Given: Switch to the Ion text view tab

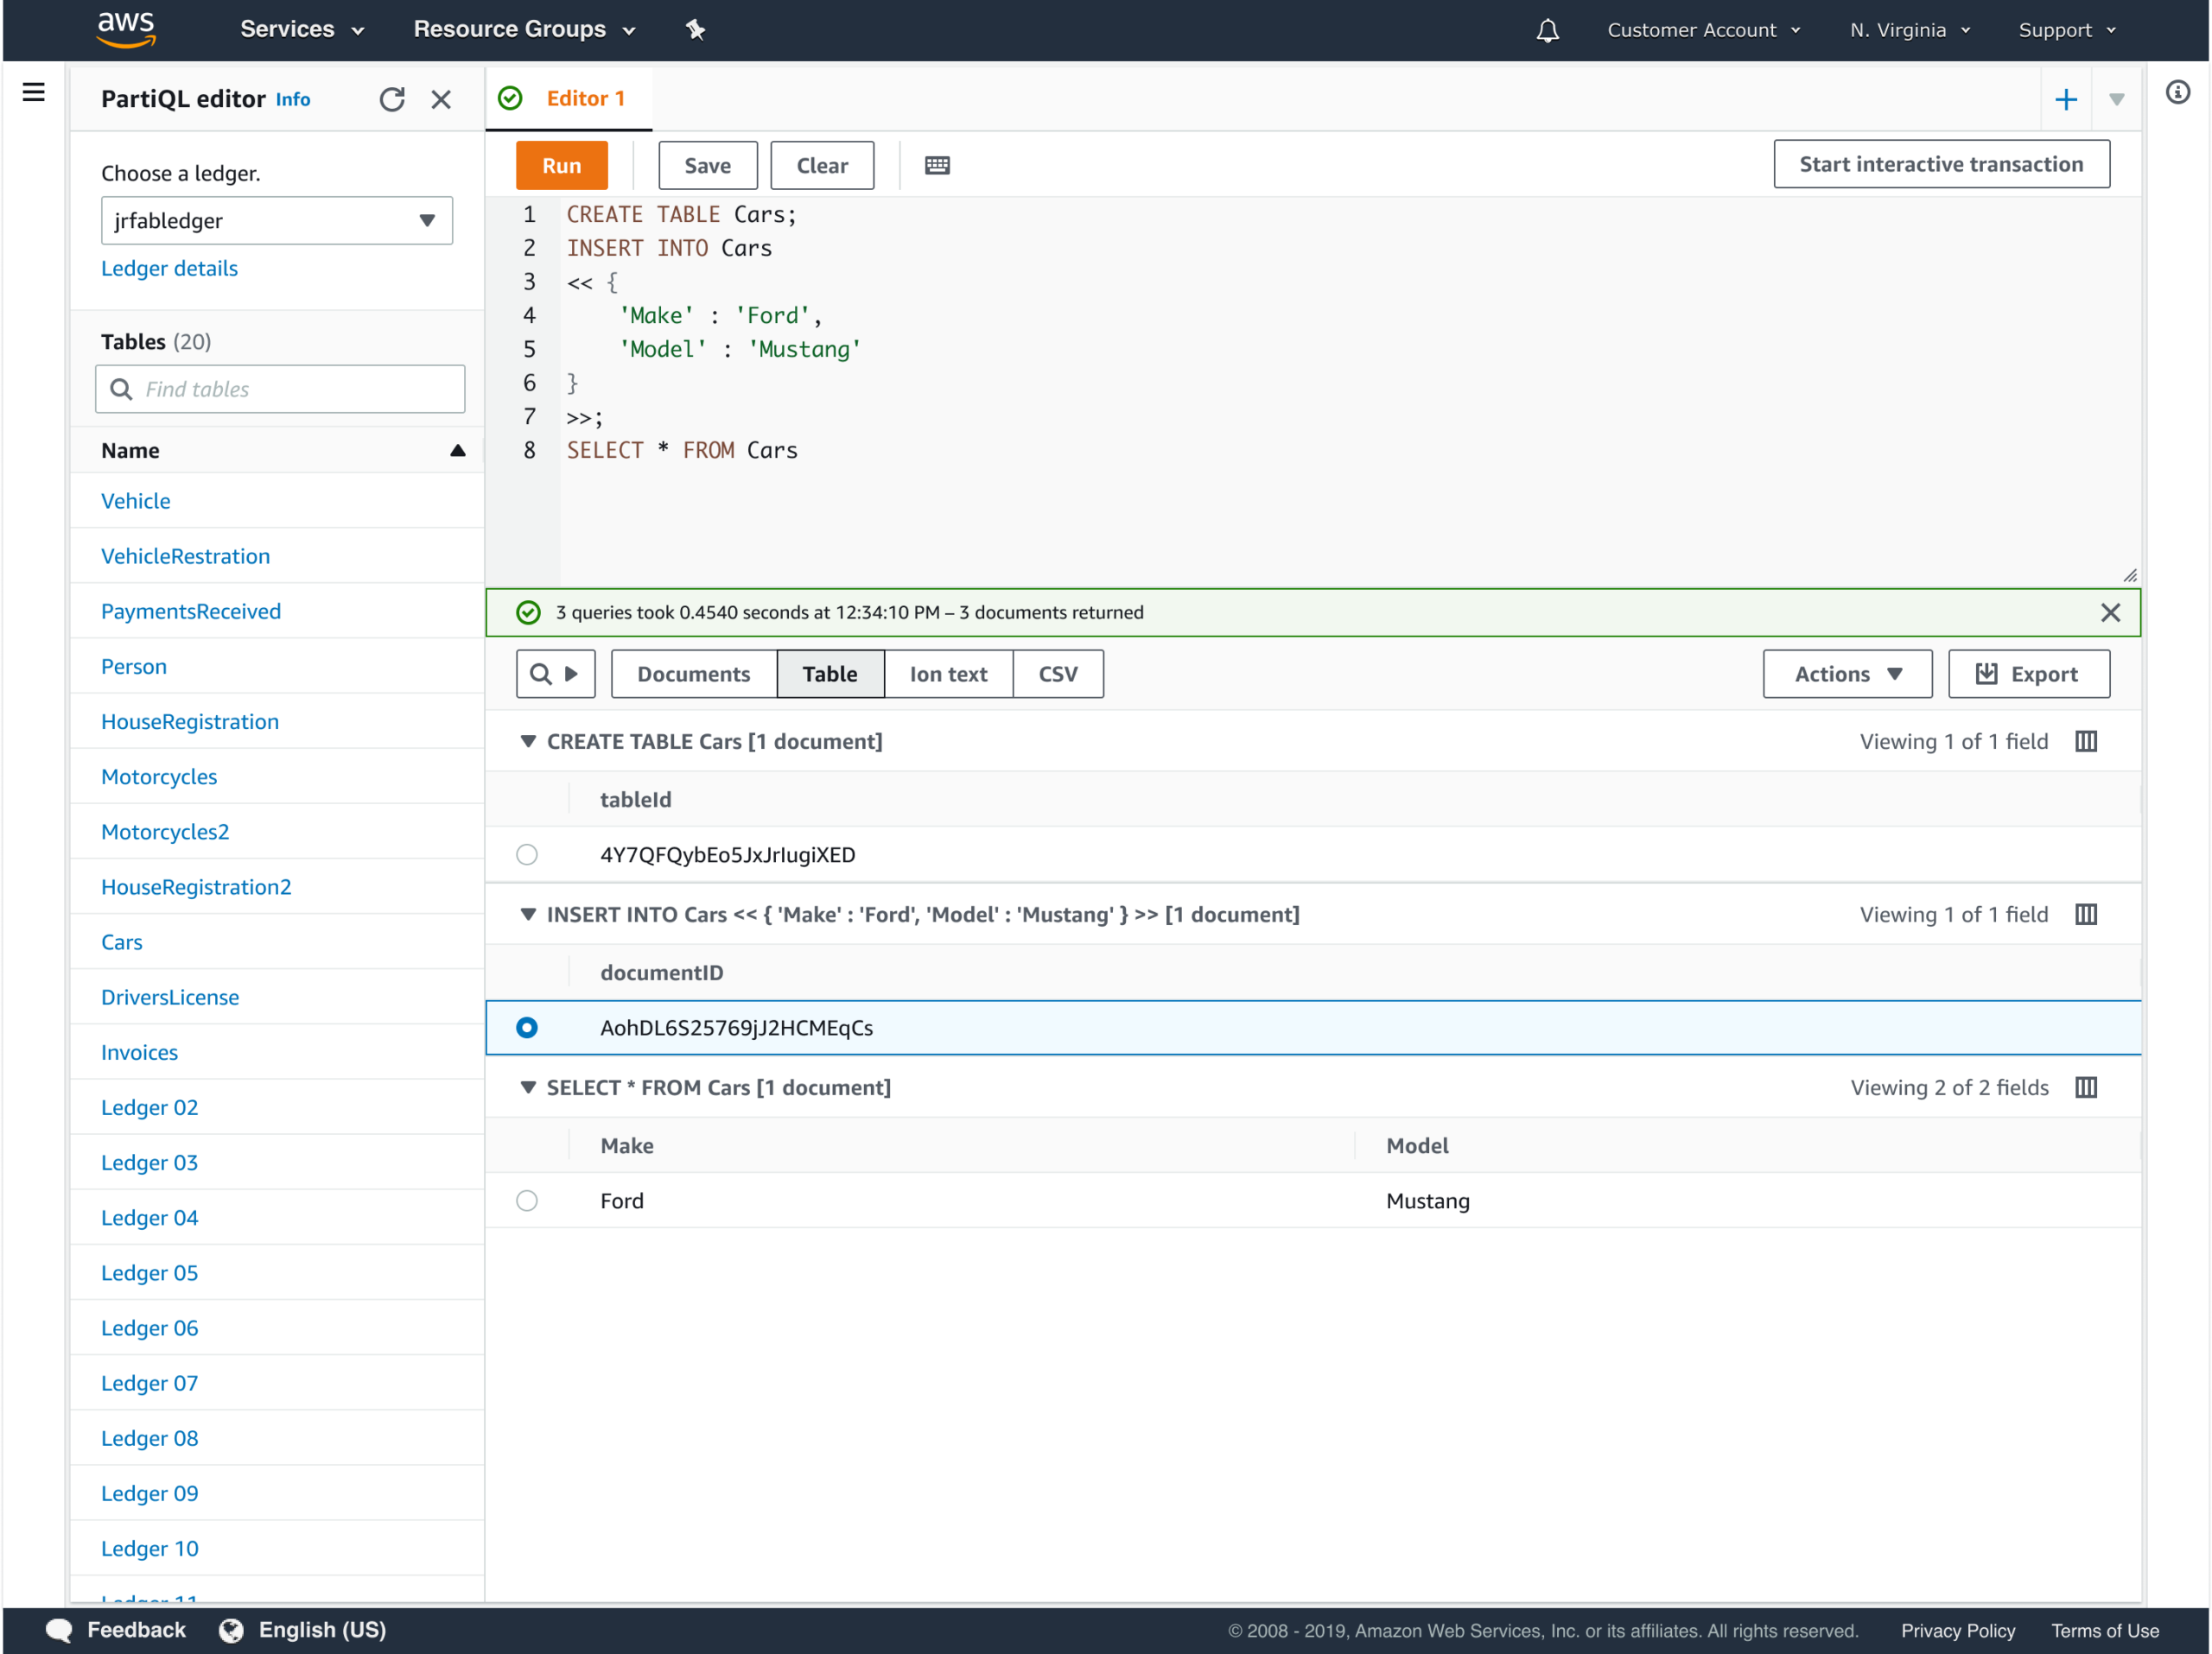Looking at the screenshot, I should 948,674.
